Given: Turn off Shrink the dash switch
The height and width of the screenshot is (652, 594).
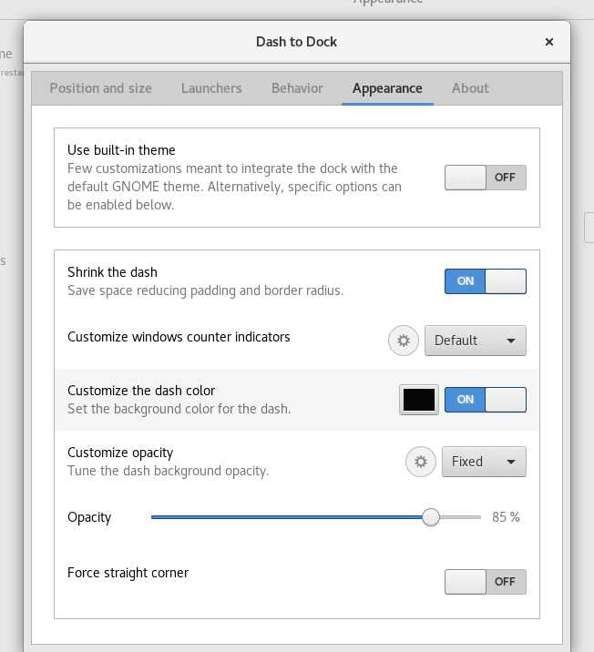Looking at the screenshot, I should coord(485,280).
